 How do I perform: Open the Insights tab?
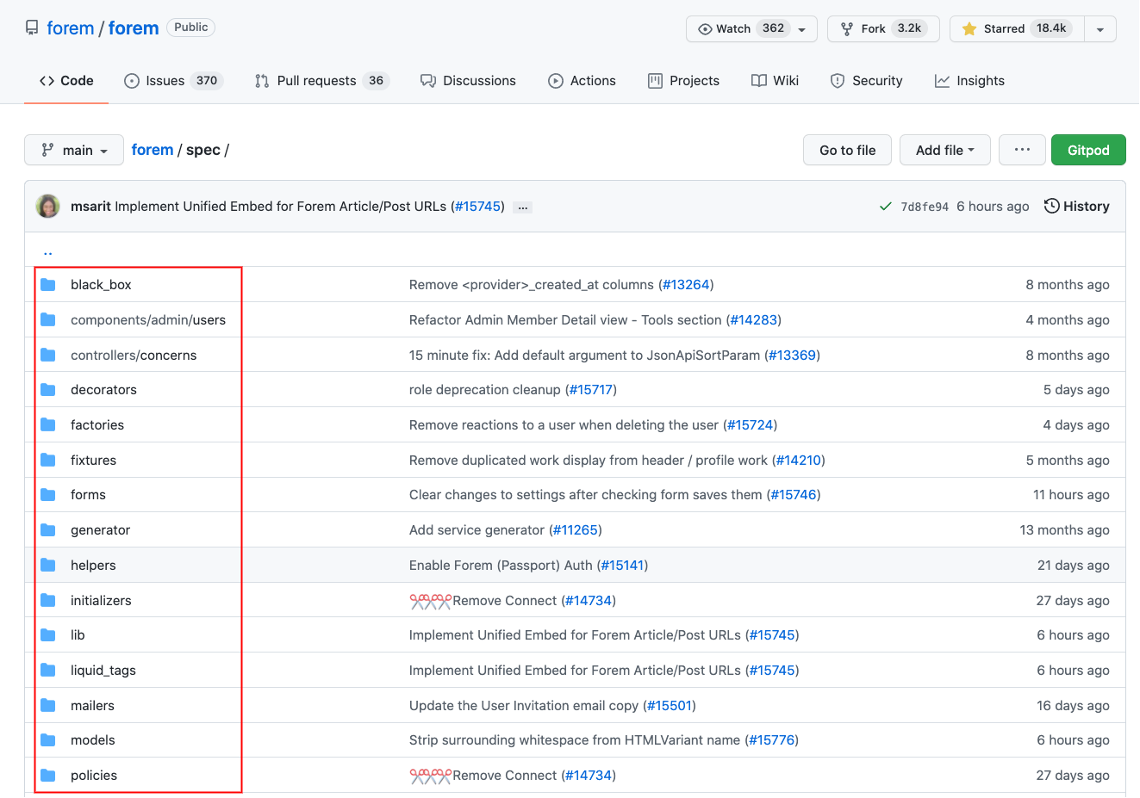(969, 81)
